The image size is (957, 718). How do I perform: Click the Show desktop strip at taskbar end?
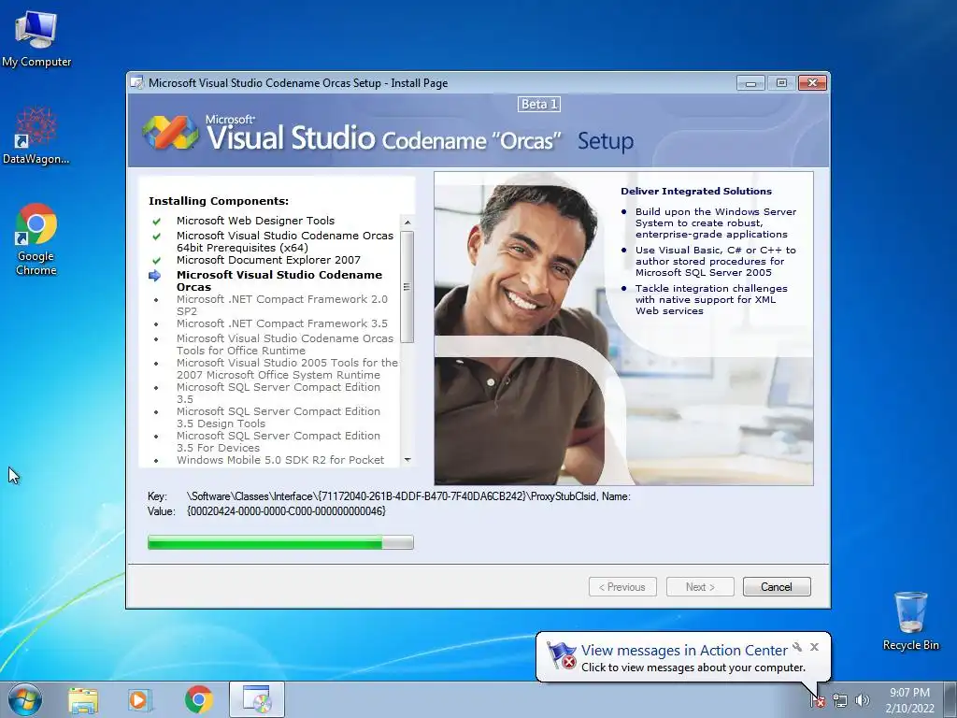click(952, 700)
